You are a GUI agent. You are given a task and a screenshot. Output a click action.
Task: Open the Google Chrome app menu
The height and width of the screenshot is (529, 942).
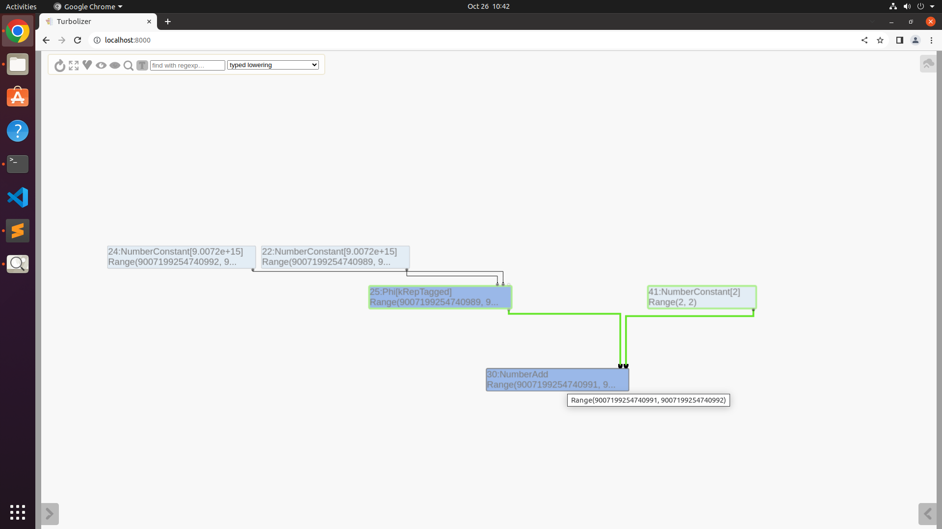[88, 6]
